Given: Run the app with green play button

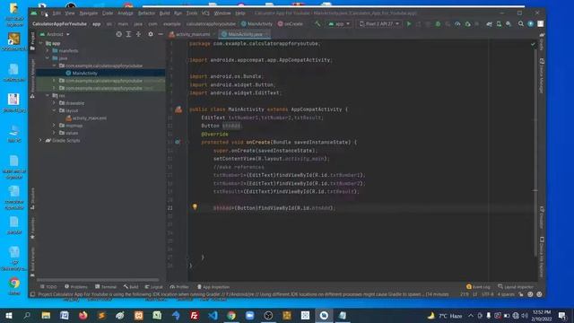Looking at the screenshot, I should pyautogui.click(x=409, y=24).
